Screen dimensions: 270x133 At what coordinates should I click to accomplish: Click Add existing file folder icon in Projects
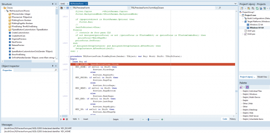(x=249, y=8)
